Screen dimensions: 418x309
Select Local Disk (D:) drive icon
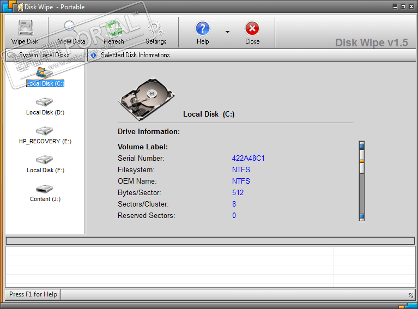(x=45, y=102)
